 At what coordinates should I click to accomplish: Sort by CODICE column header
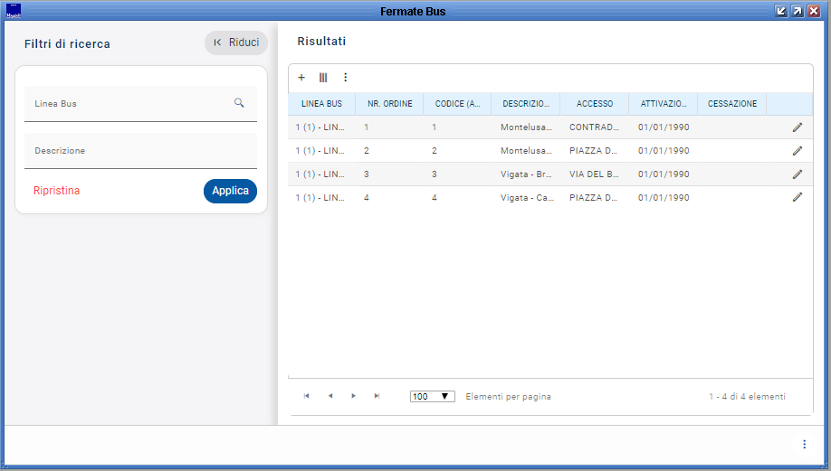[x=457, y=104]
